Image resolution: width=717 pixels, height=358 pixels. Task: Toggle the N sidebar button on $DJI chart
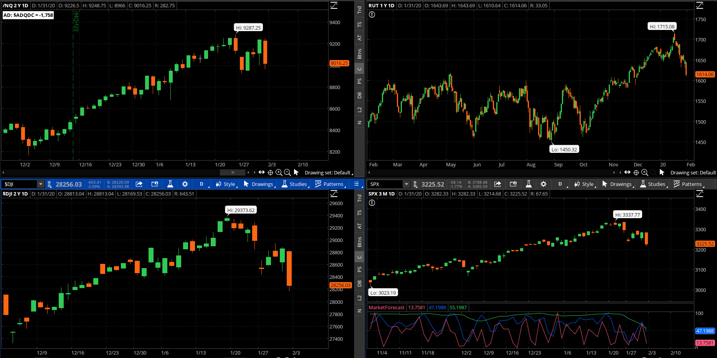(x=359, y=311)
